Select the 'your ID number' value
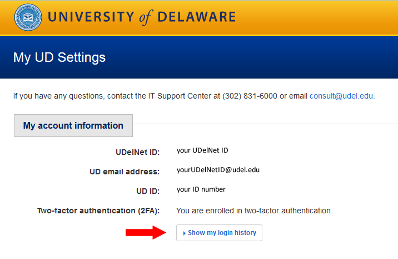The width and height of the screenshot is (398, 259). point(201,189)
